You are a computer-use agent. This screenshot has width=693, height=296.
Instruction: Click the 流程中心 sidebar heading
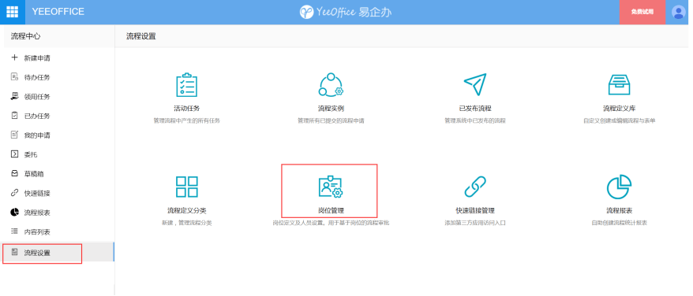click(x=25, y=36)
